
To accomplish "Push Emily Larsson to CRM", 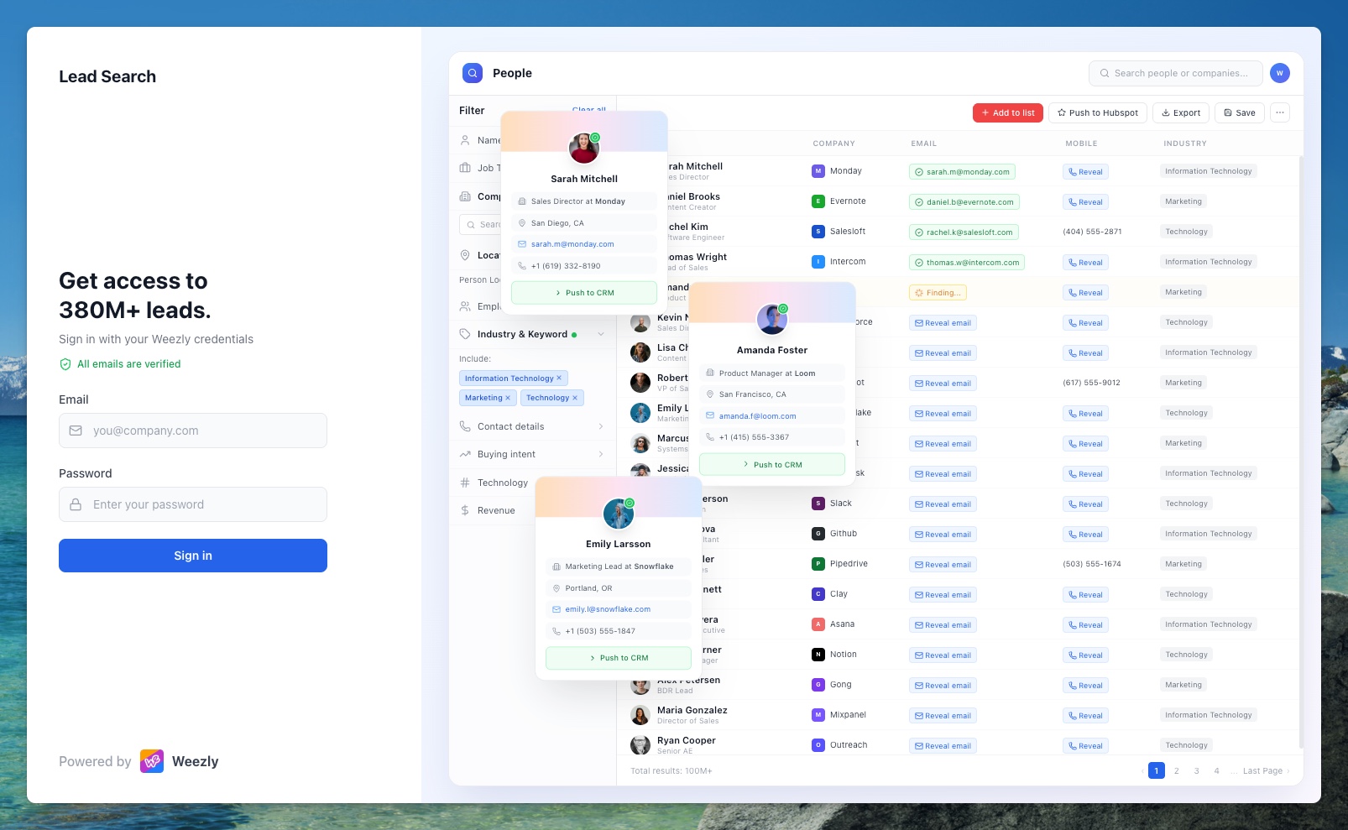I will click(619, 658).
